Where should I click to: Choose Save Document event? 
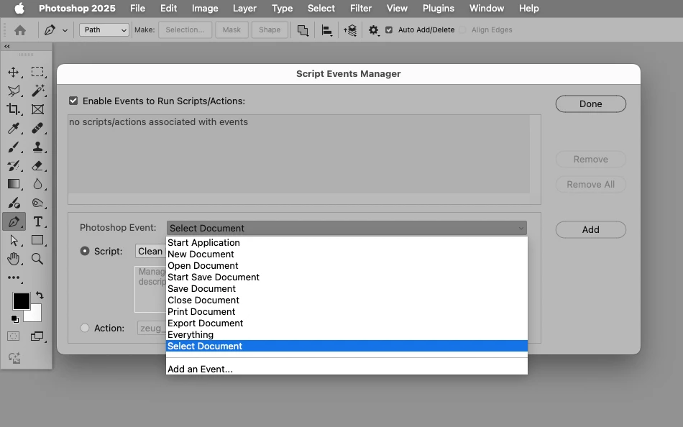(347, 288)
